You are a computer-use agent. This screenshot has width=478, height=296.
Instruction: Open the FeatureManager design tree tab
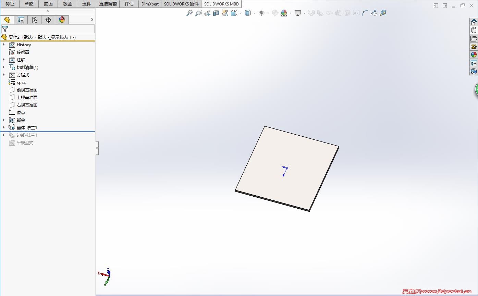click(7, 20)
